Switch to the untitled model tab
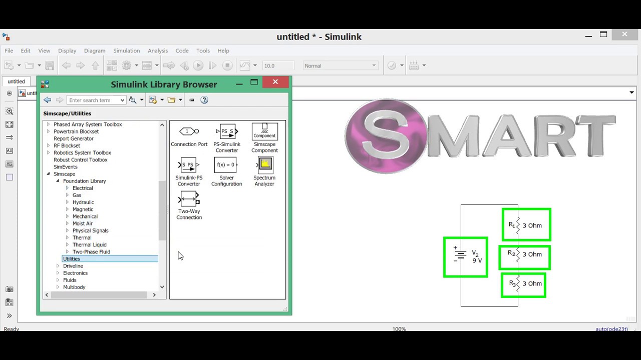Image resolution: width=641 pixels, height=360 pixels. [x=16, y=81]
